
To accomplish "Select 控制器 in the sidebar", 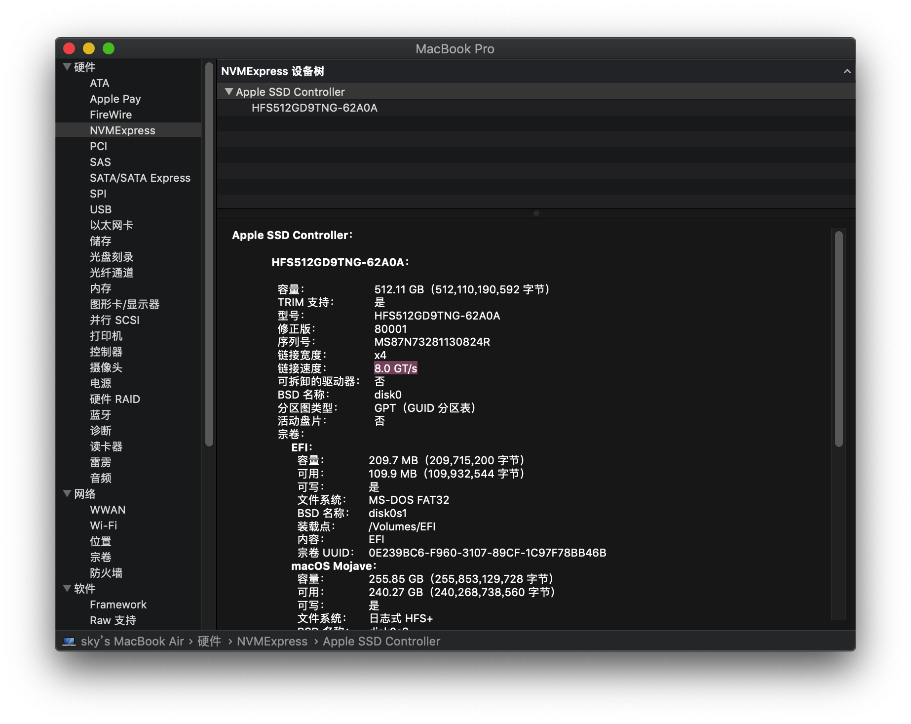I will point(106,352).
